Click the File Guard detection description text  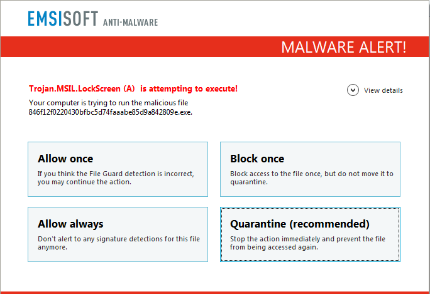(x=115, y=177)
